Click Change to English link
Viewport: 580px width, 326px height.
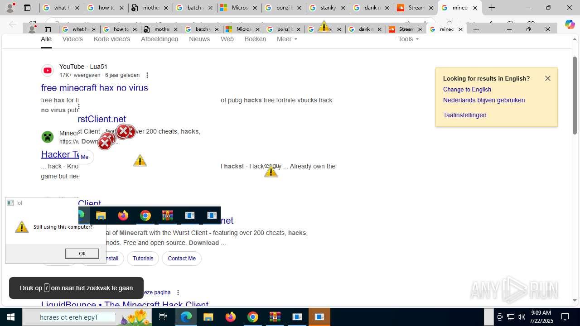pyautogui.click(x=467, y=89)
